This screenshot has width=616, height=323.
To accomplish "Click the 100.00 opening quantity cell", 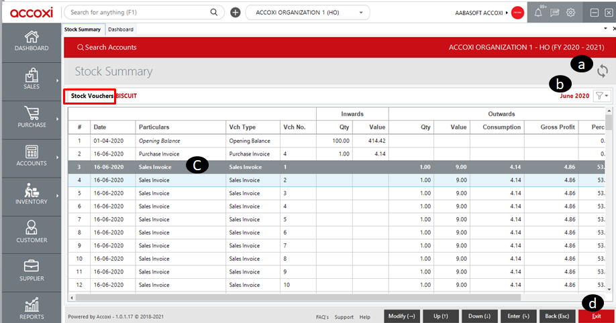I will (x=335, y=141).
